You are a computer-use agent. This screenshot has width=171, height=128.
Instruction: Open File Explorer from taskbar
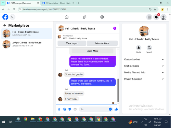pos(33,119)
